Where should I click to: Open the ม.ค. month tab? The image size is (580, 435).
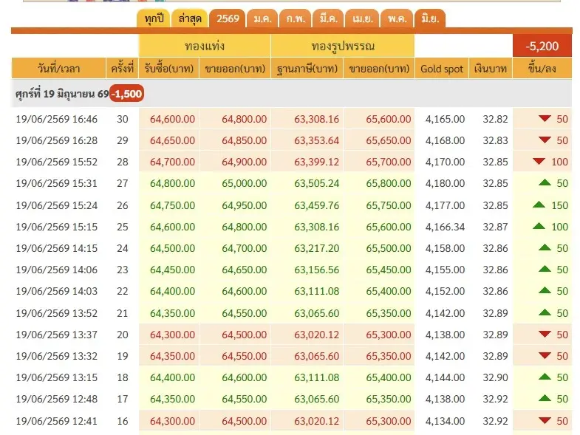[x=262, y=18]
